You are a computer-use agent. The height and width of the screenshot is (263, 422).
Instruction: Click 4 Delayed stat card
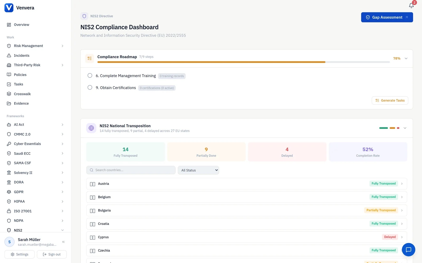[287, 152]
